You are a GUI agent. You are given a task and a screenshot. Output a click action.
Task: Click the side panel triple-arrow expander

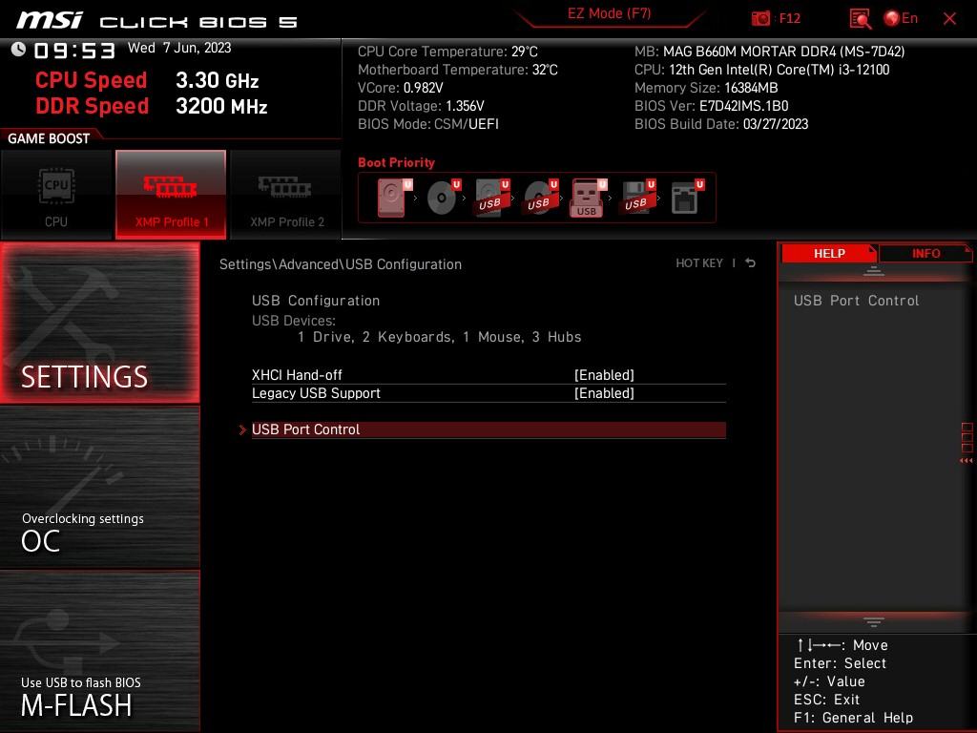coord(966,461)
